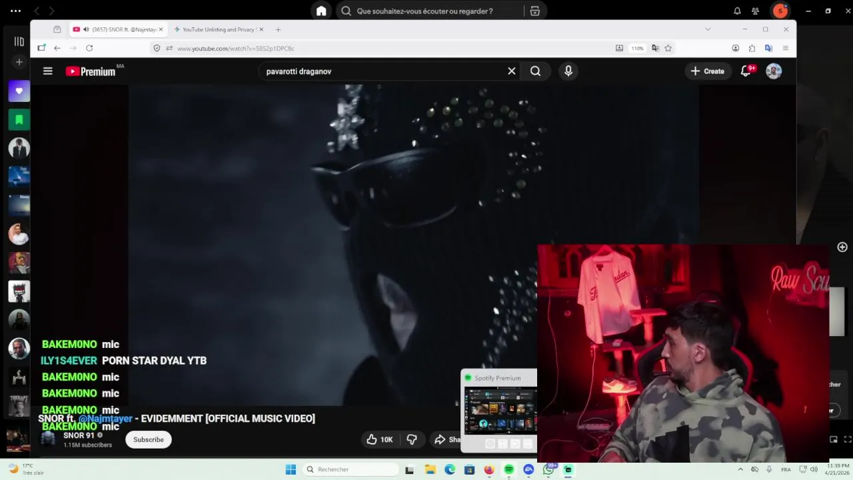Translate this page from address bar
The width and height of the screenshot is (853, 480).
[655, 48]
